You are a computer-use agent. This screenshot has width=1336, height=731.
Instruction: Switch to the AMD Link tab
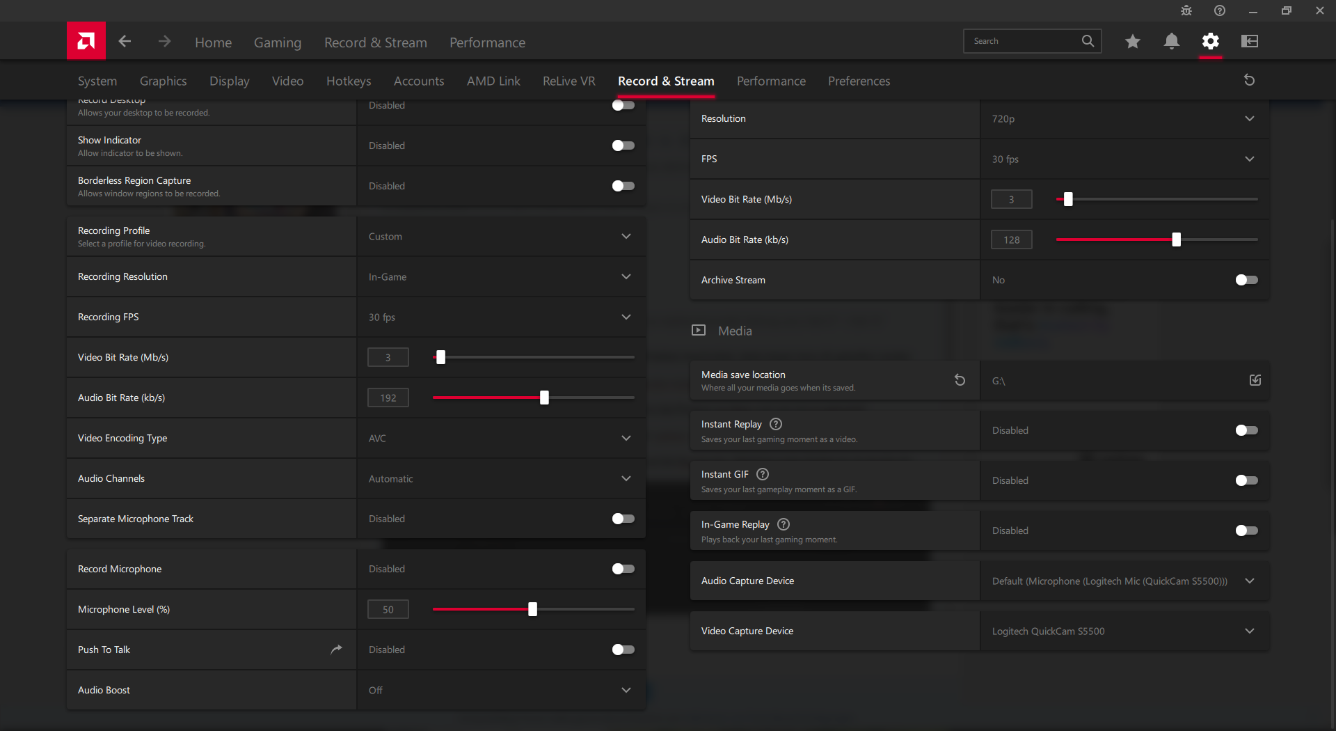(493, 81)
